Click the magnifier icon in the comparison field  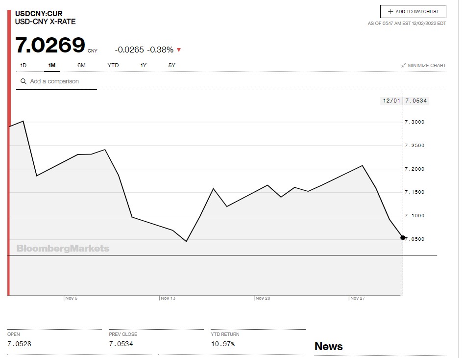coord(23,81)
